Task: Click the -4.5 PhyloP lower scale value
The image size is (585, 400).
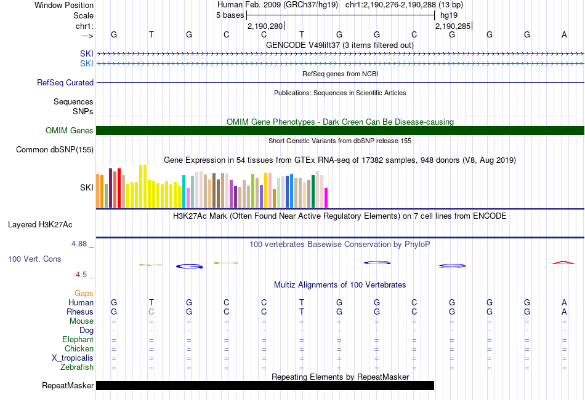Action: click(80, 275)
